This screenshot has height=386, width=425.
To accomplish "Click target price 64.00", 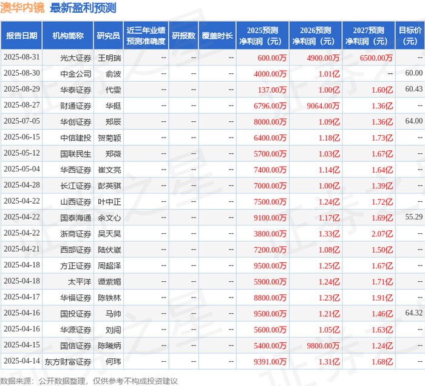I will click(x=414, y=121).
